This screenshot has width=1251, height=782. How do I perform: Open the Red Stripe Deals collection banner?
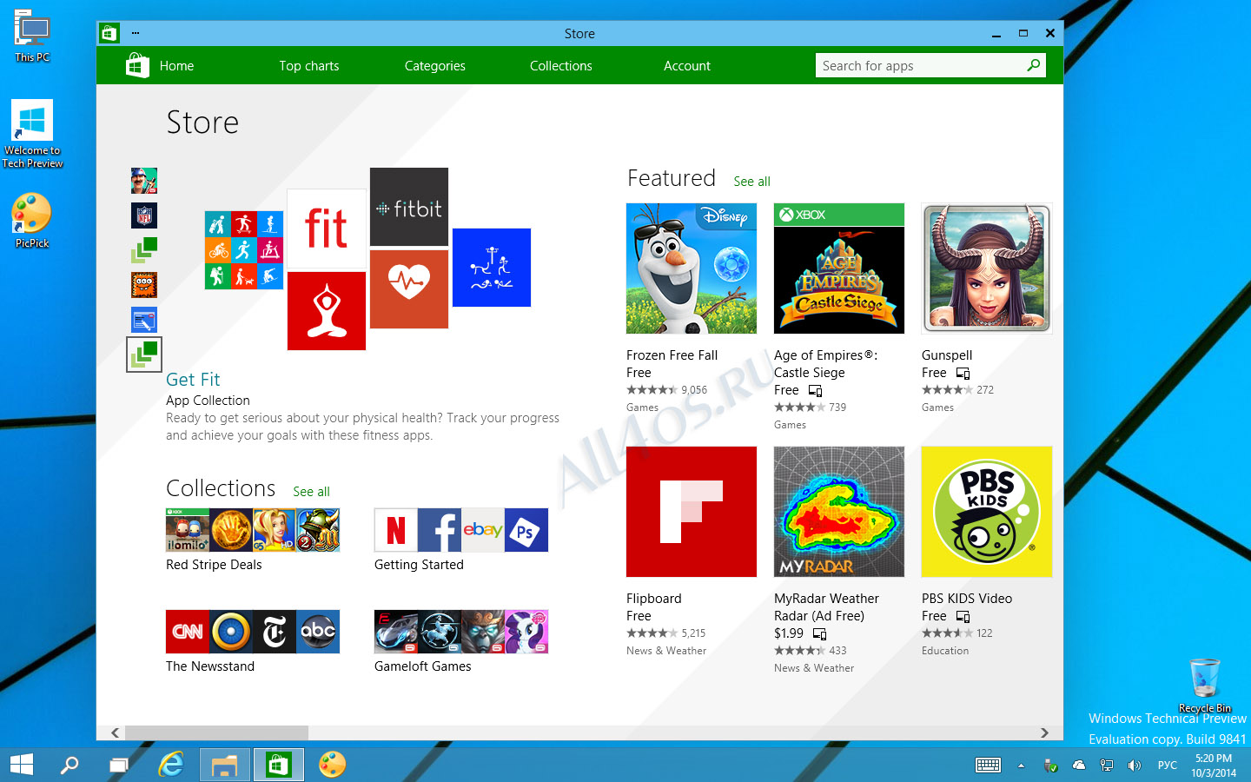(x=253, y=530)
